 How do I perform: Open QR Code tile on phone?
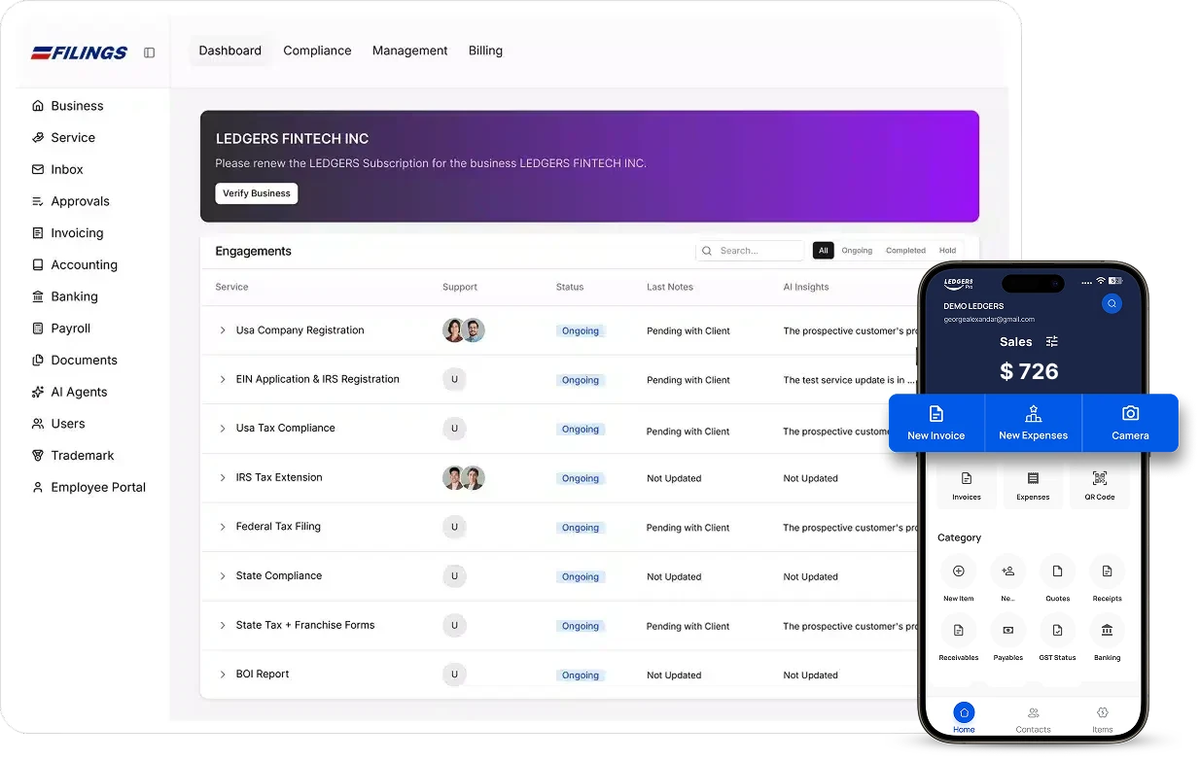(x=1100, y=485)
